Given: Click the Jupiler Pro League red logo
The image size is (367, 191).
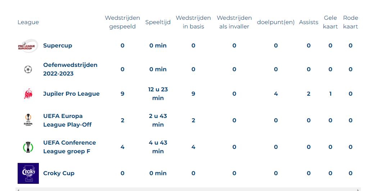Looking at the screenshot, I should pyautogui.click(x=28, y=94).
